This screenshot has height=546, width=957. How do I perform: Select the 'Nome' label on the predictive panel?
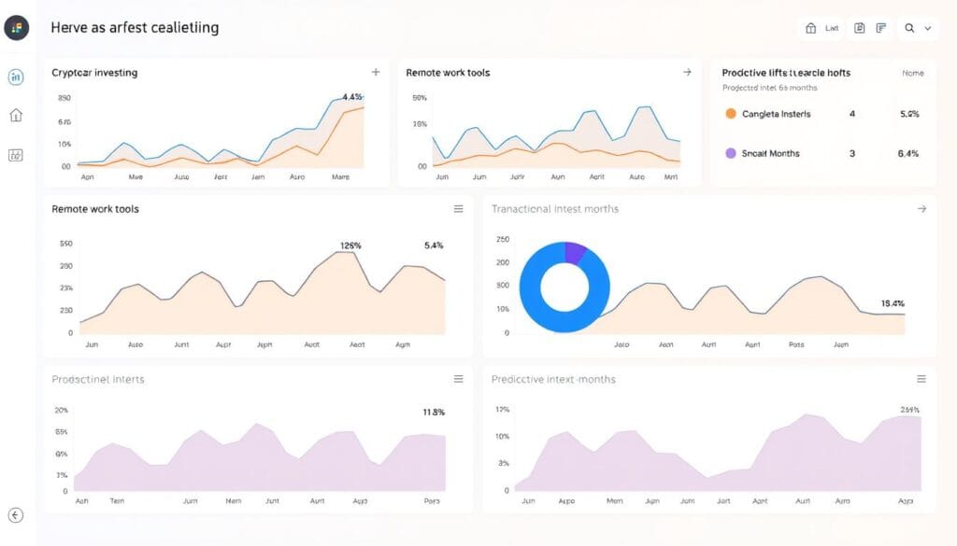pos(912,73)
